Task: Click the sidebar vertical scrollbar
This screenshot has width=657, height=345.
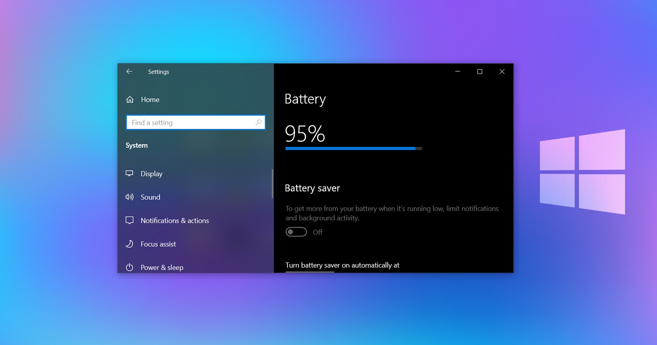Action: [x=272, y=183]
